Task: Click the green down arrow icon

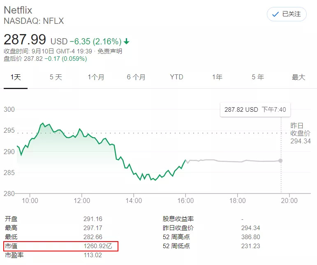Action: point(127,41)
